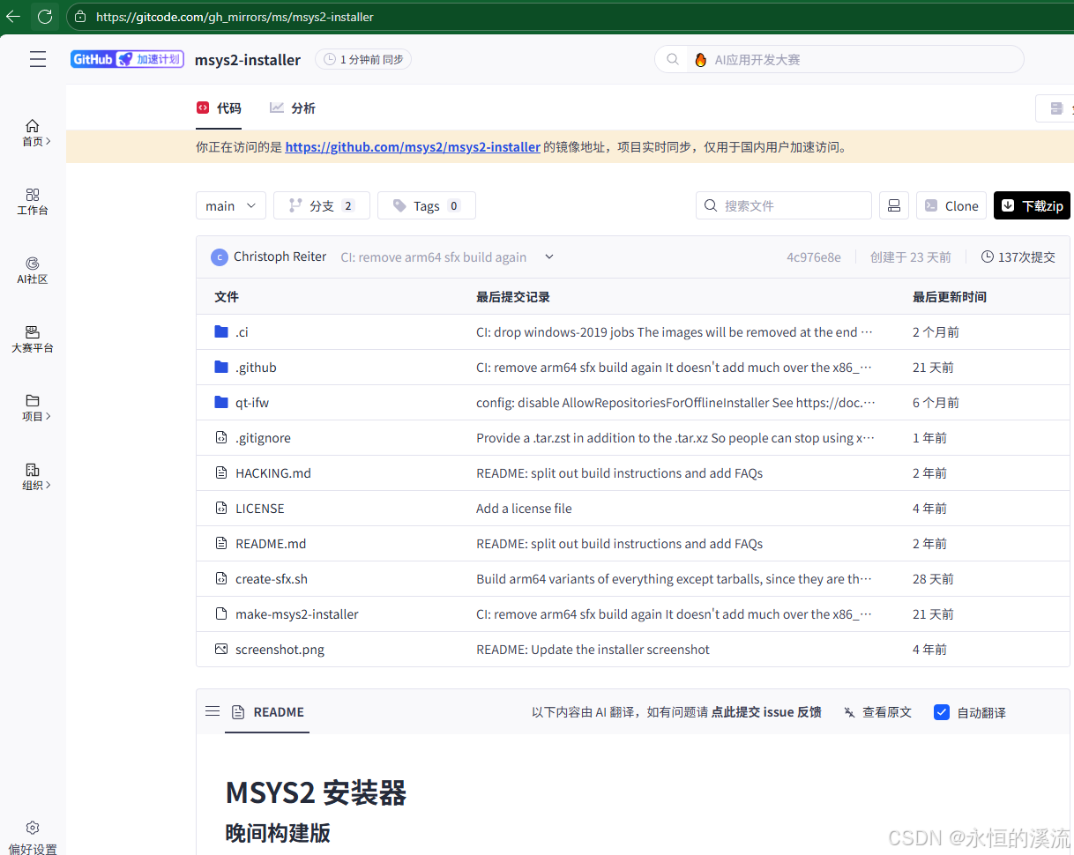Click the README outline list icon
Image resolution: width=1074 pixels, height=855 pixels.
click(x=213, y=711)
